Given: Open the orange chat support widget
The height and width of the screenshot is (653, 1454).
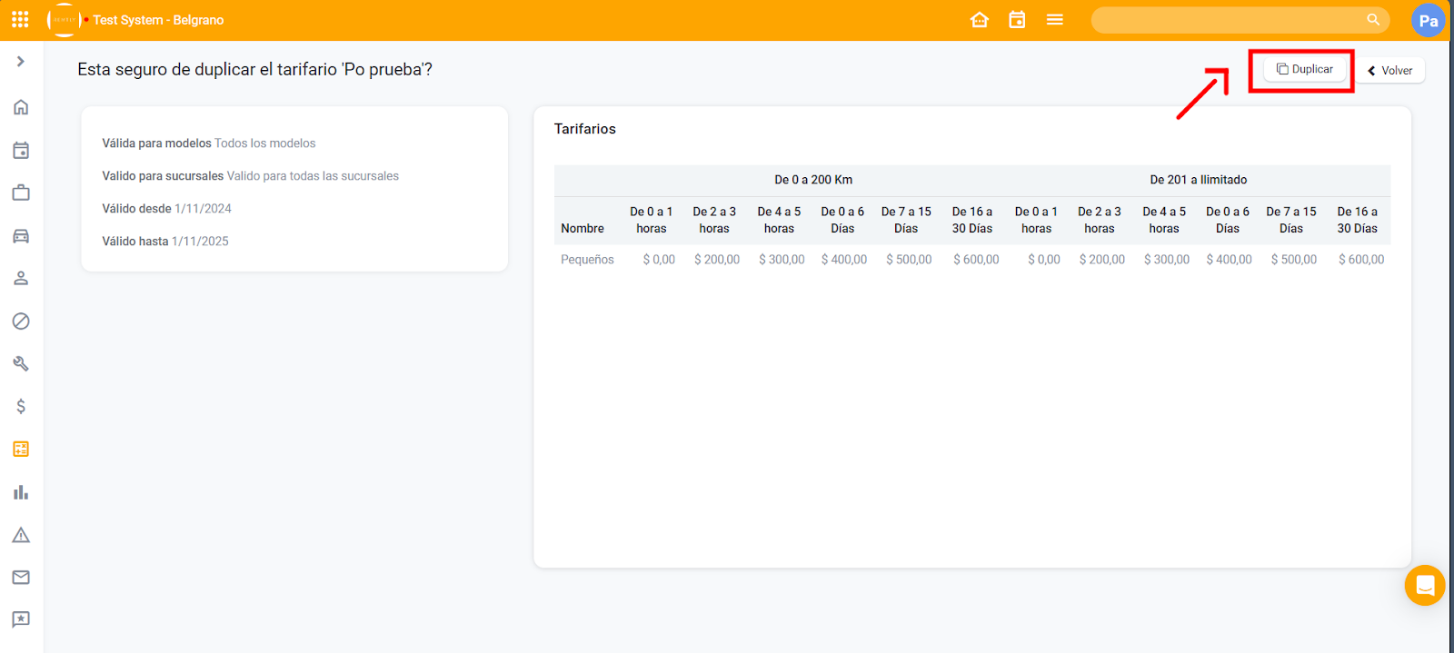Looking at the screenshot, I should [x=1424, y=585].
